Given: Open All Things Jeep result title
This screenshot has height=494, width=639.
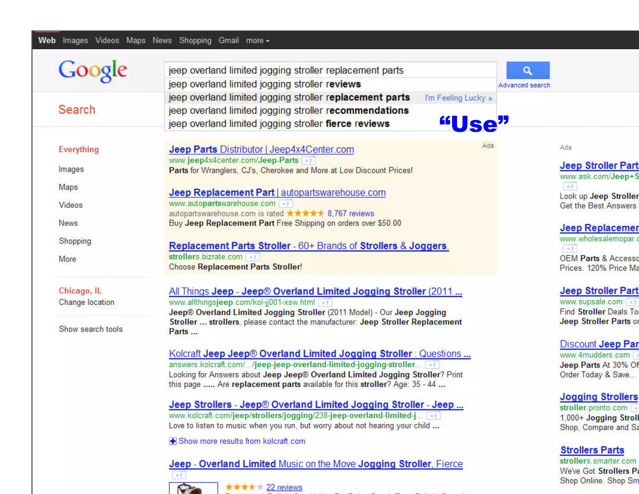Looking at the screenshot, I should 315,291.
